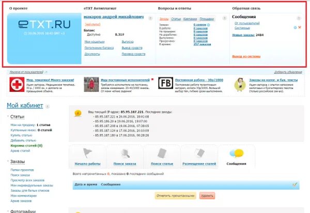Click the chat bubbles Сообщения icon

(237, 153)
